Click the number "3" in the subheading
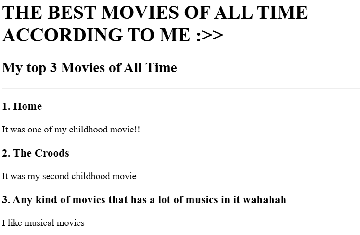360x235 pixels. click(x=53, y=67)
